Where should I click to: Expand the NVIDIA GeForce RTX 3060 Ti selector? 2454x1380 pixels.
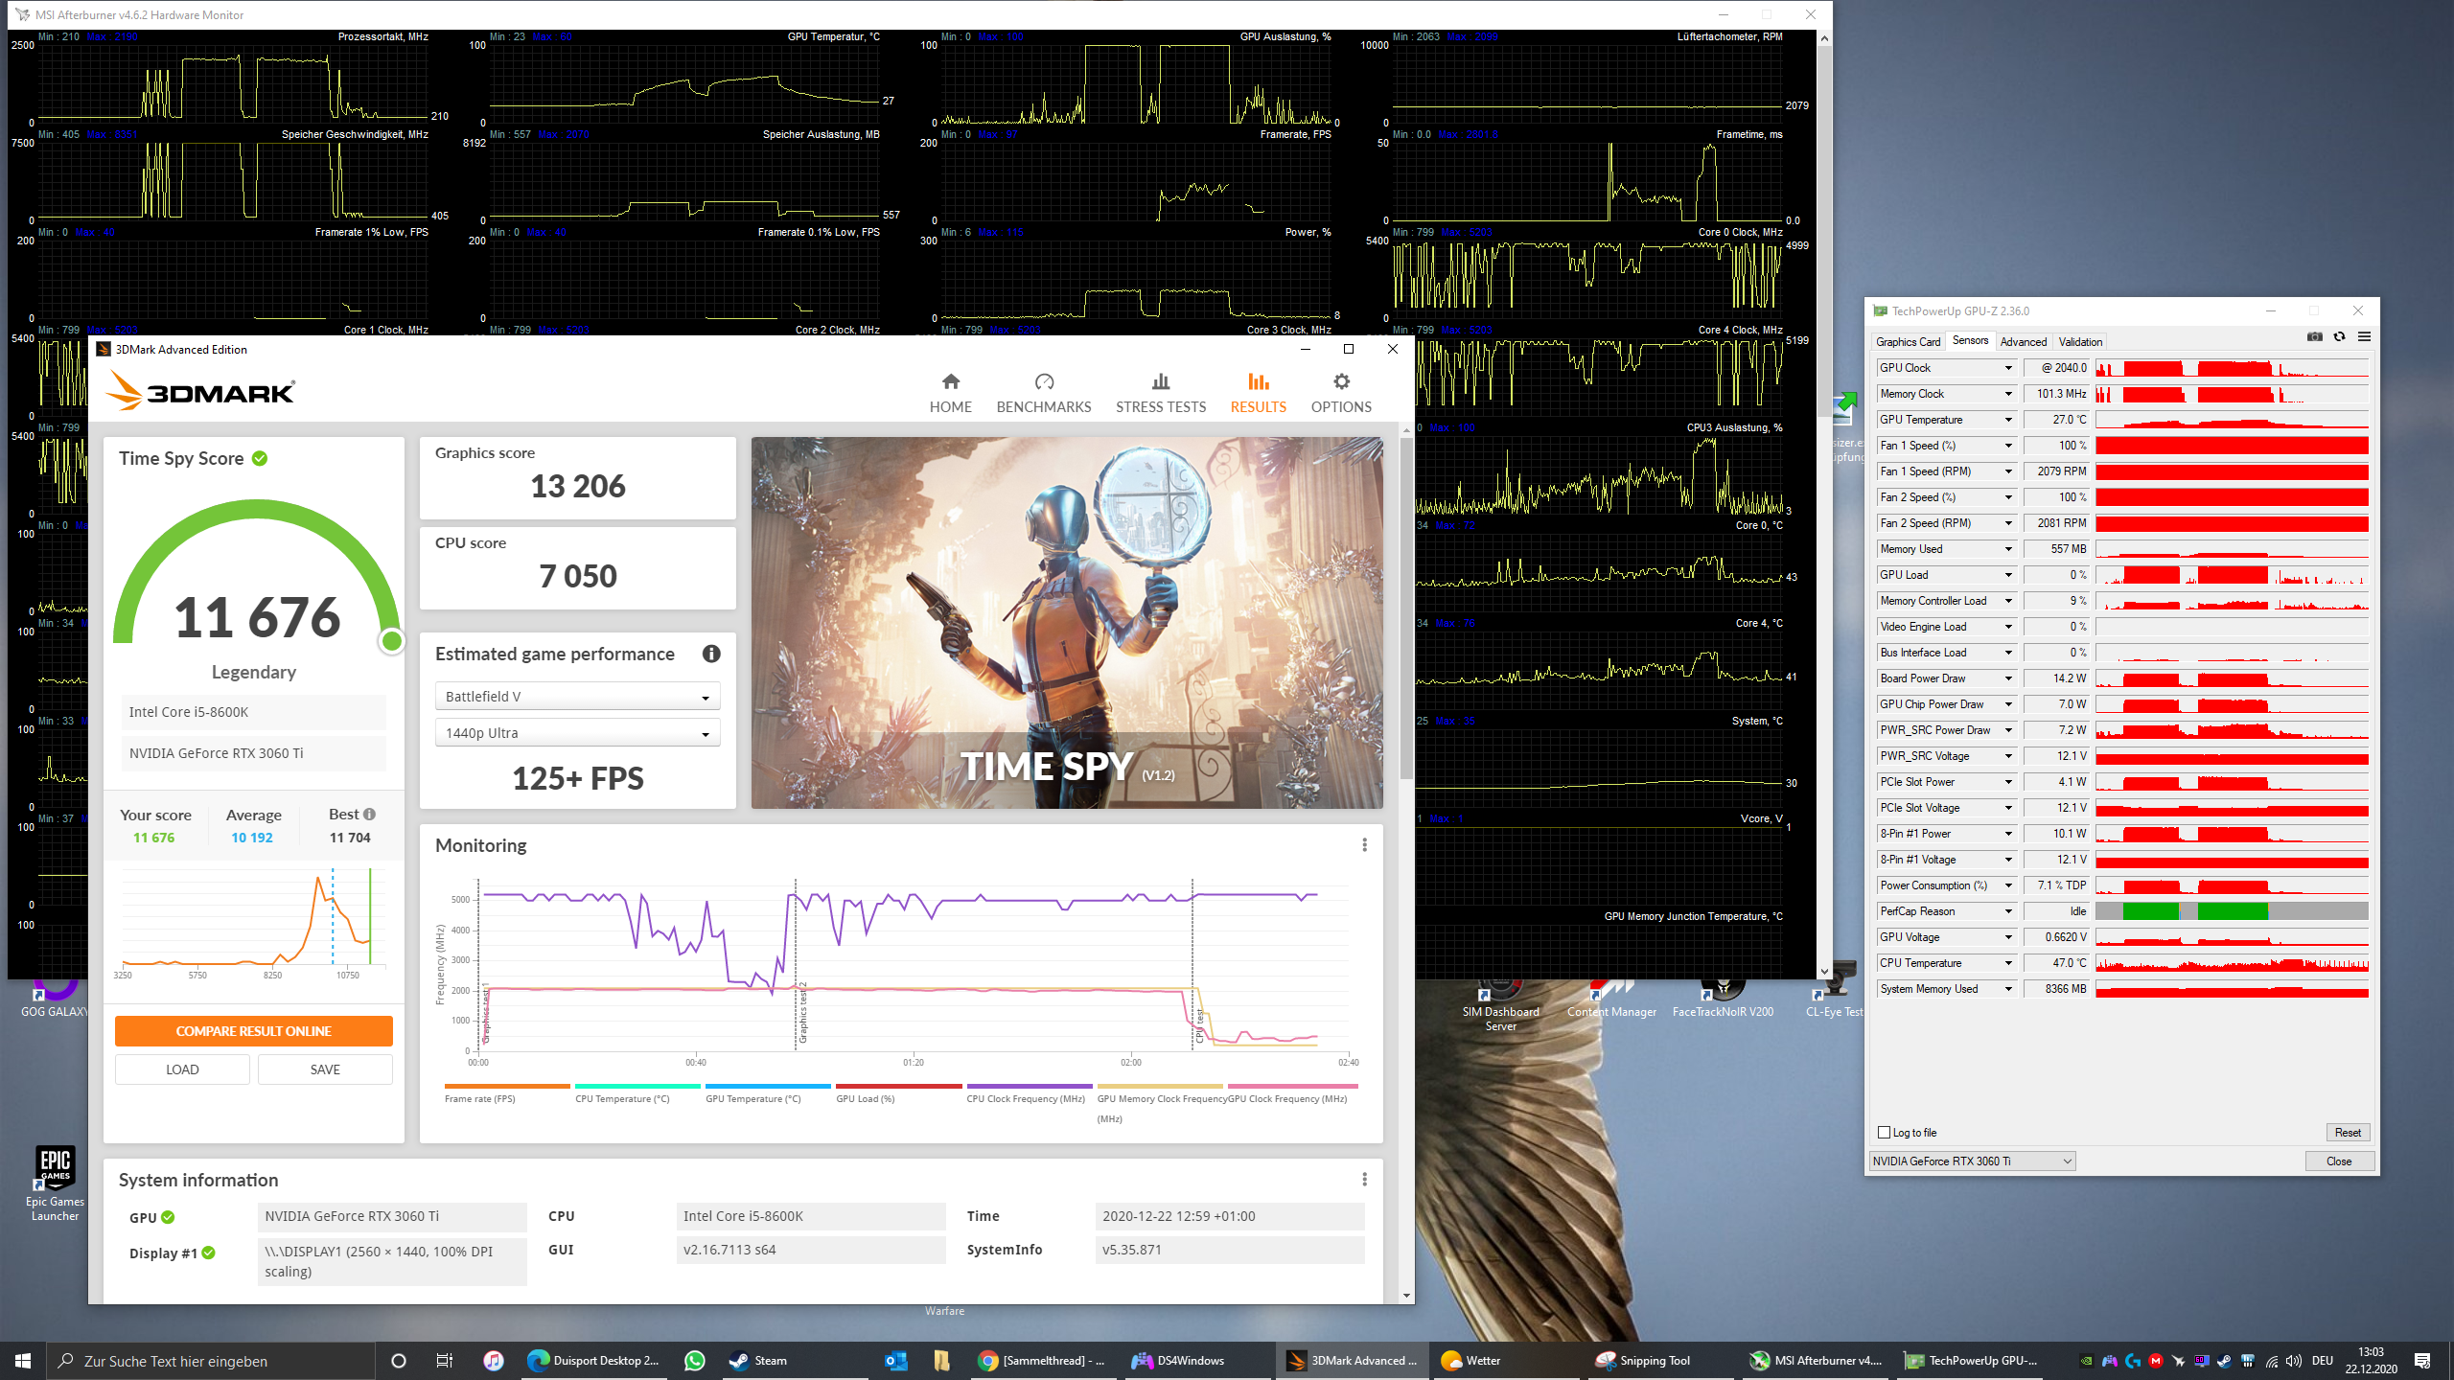(1971, 1161)
